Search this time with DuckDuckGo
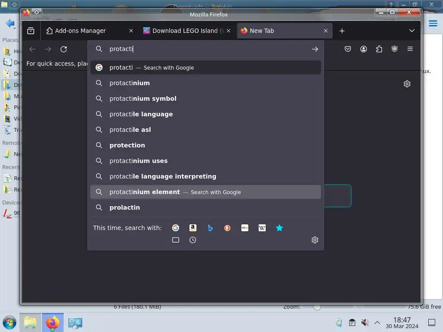This screenshot has width=443, height=332. (x=227, y=228)
